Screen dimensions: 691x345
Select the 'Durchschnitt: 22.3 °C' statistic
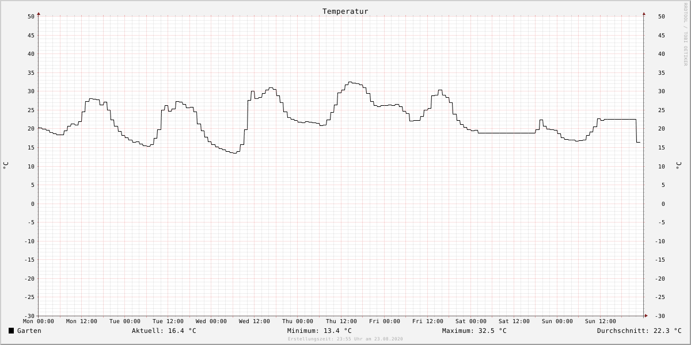pyautogui.click(x=639, y=331)
